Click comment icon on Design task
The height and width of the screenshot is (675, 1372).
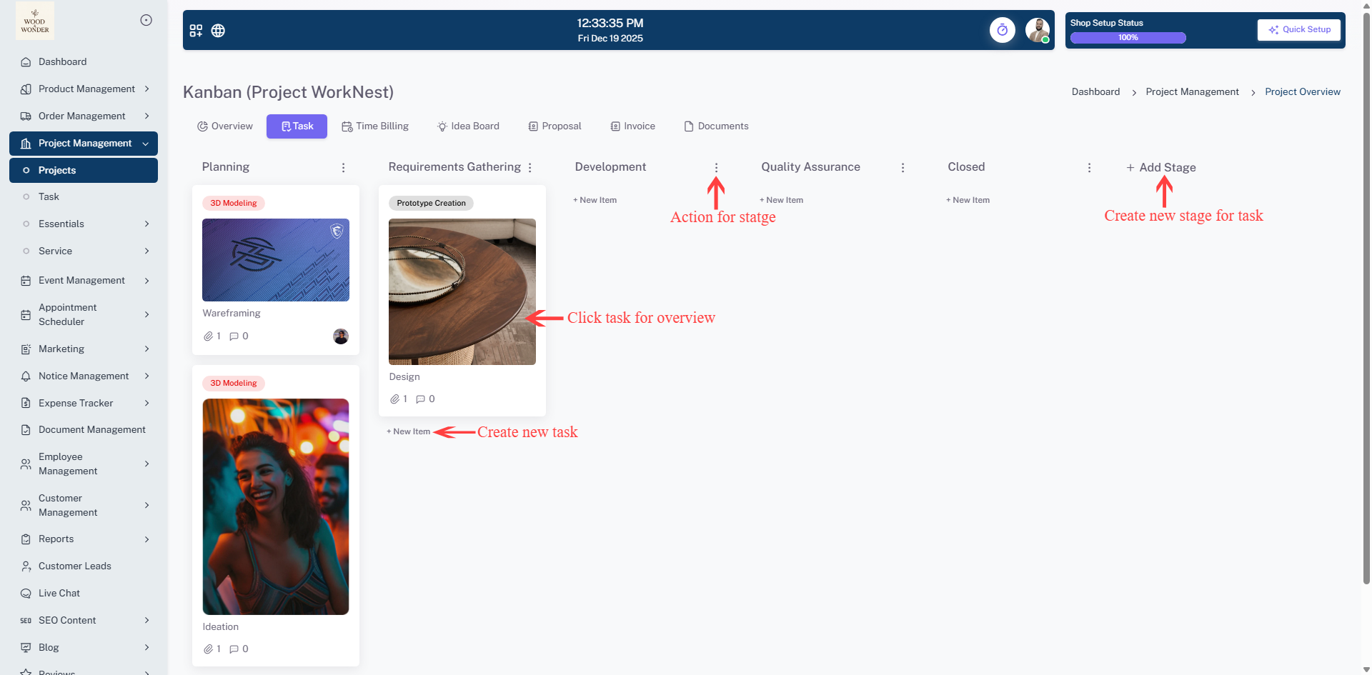(420, 399)
